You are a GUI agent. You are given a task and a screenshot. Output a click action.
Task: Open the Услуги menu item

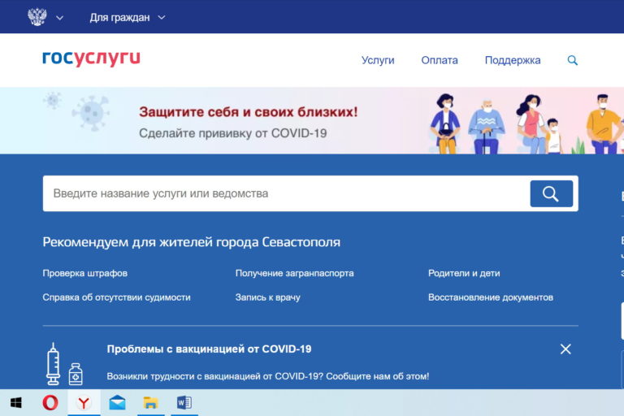tap(378, 60)
